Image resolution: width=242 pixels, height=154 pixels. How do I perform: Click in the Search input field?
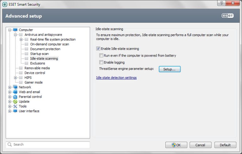pos(50,145)
